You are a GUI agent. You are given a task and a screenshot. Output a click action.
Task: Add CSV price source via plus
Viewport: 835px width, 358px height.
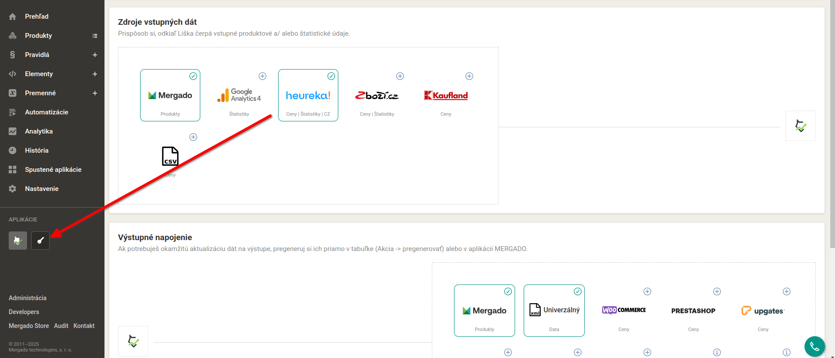click(x=193, y=137)
